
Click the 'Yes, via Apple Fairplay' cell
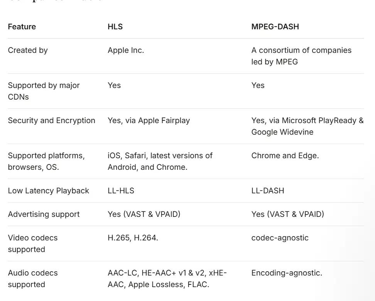(x=149, y=120)
